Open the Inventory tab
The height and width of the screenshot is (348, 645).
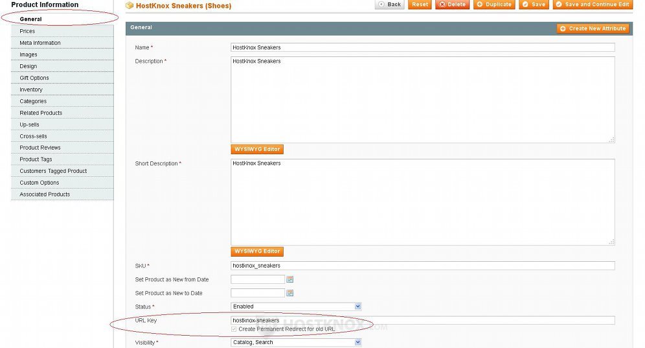pyautogui.click(x=62, y=89)
